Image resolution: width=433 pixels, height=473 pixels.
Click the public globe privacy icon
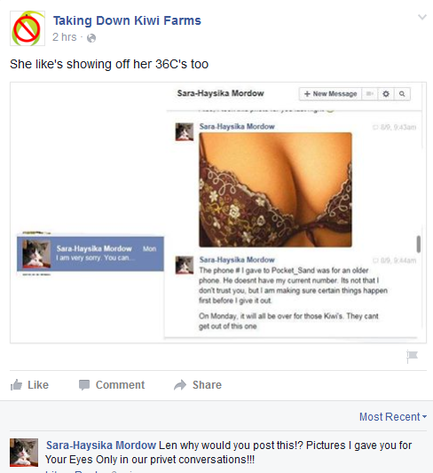coord(91,38)
